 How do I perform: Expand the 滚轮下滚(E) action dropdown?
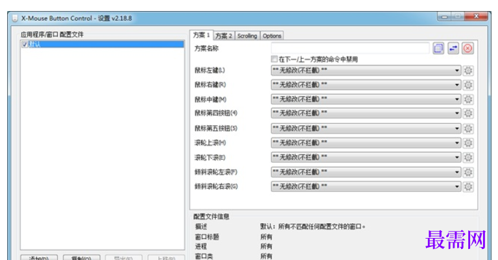coord(366,158)
